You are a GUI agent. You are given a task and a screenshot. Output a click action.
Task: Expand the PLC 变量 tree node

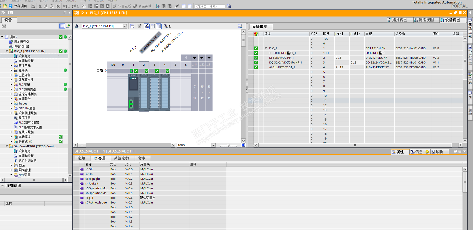pyautogui.click(x=11, y=84)
